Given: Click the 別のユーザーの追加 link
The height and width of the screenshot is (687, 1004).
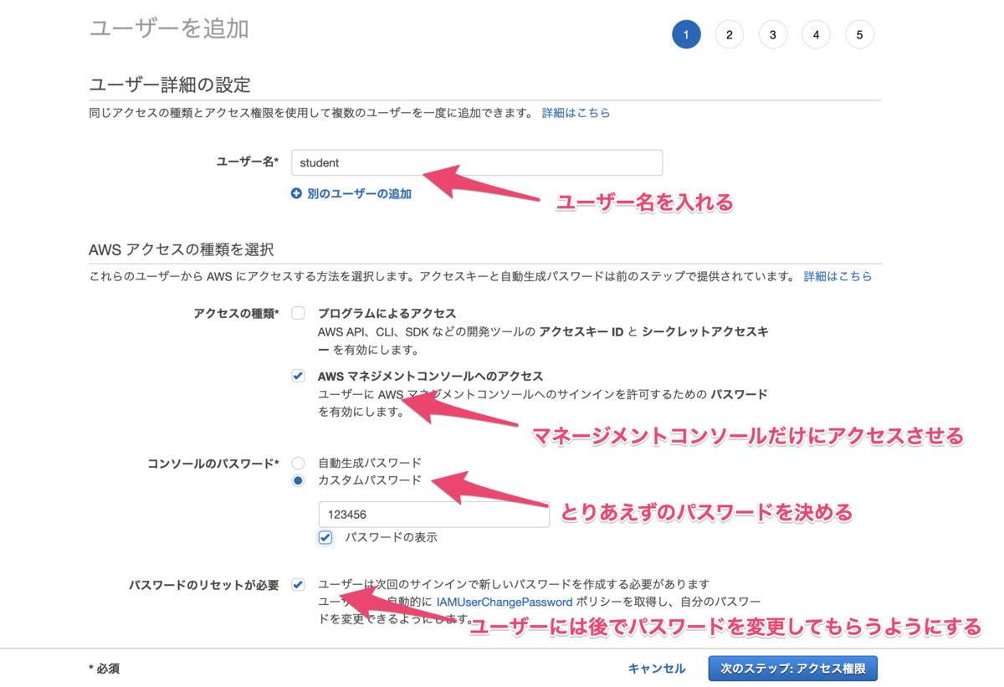Looking at the screenshot, I should pyautogui.click(x=359, y=193).
